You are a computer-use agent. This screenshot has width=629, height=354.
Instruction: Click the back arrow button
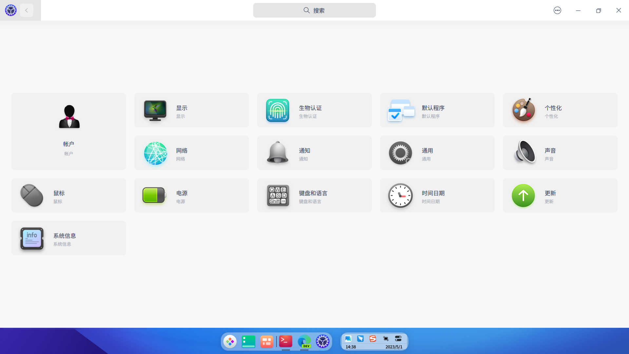tap(27, 10)
